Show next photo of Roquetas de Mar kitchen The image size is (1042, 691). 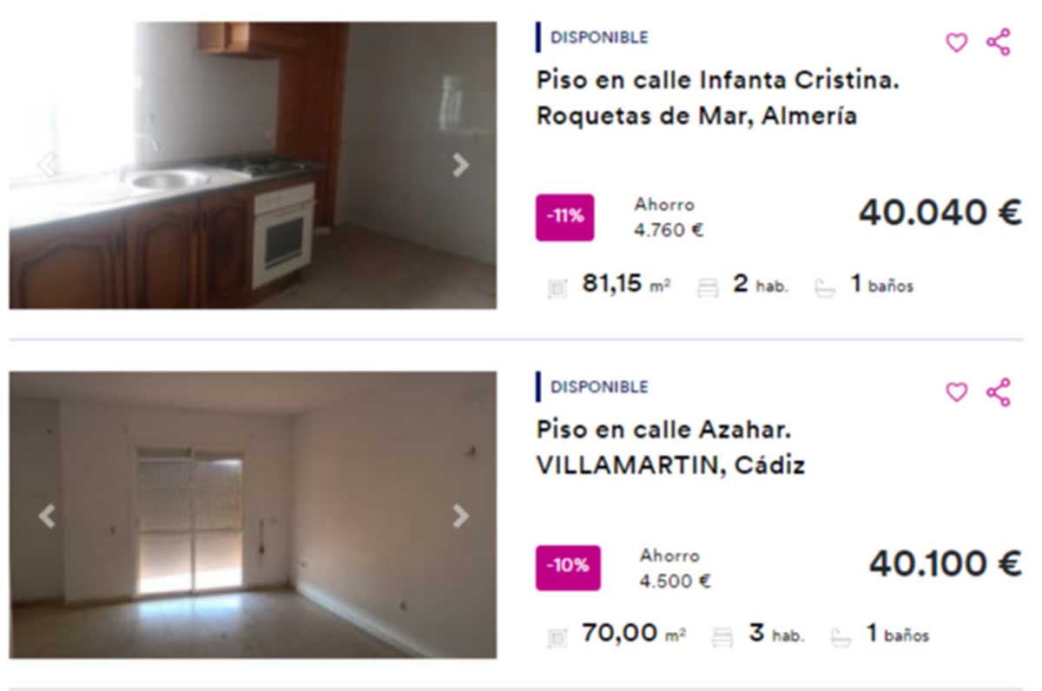[x=461, y=165]
